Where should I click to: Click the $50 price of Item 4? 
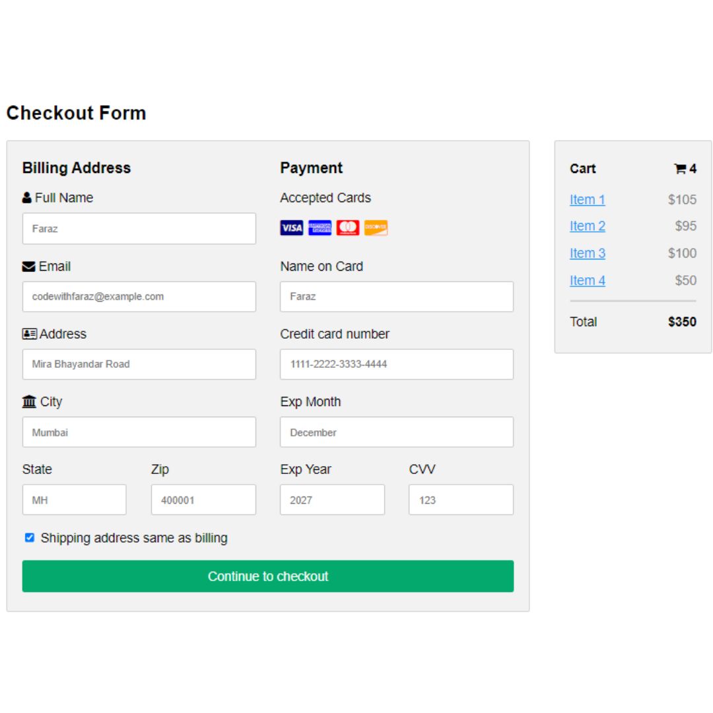[686, 281]
